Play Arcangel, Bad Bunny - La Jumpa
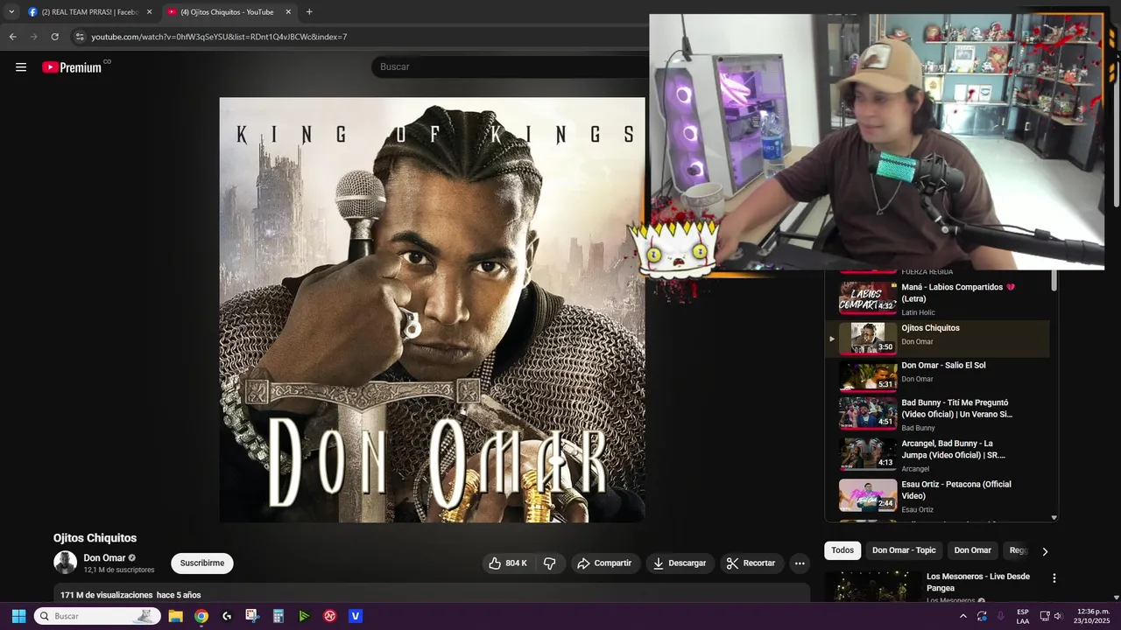This screenshot has width=1121, height=630. point(937,455)
